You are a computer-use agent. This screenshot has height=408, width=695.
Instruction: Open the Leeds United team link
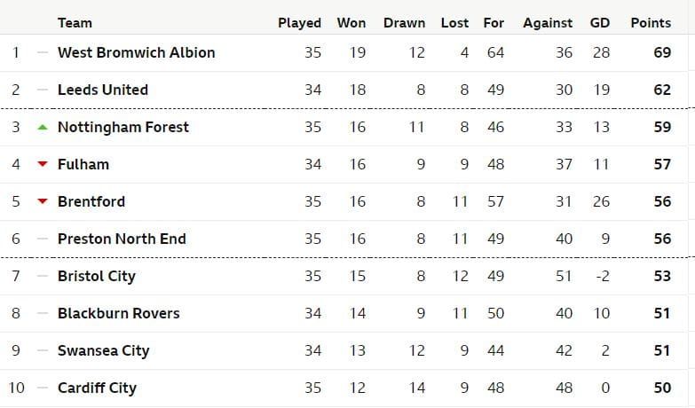pos(103,90)
